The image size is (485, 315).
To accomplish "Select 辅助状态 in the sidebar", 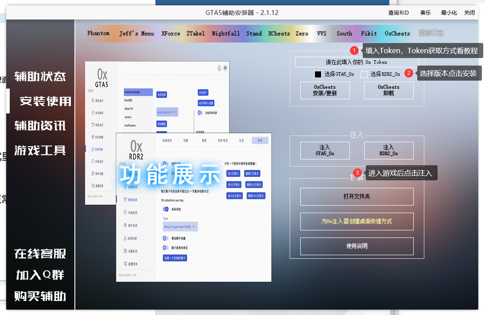I will click(40, 77).
